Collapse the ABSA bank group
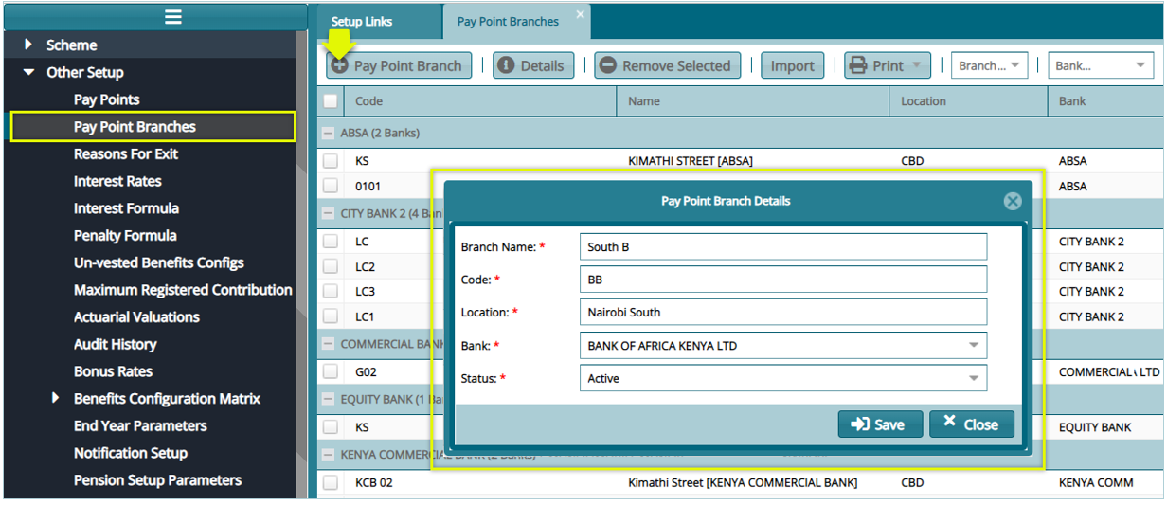1167x505 pixels. 329,133
